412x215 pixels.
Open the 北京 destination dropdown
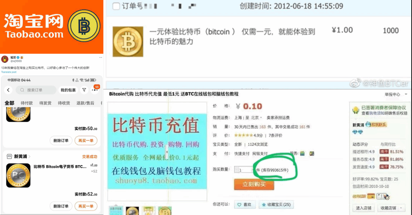coord(256,117)
